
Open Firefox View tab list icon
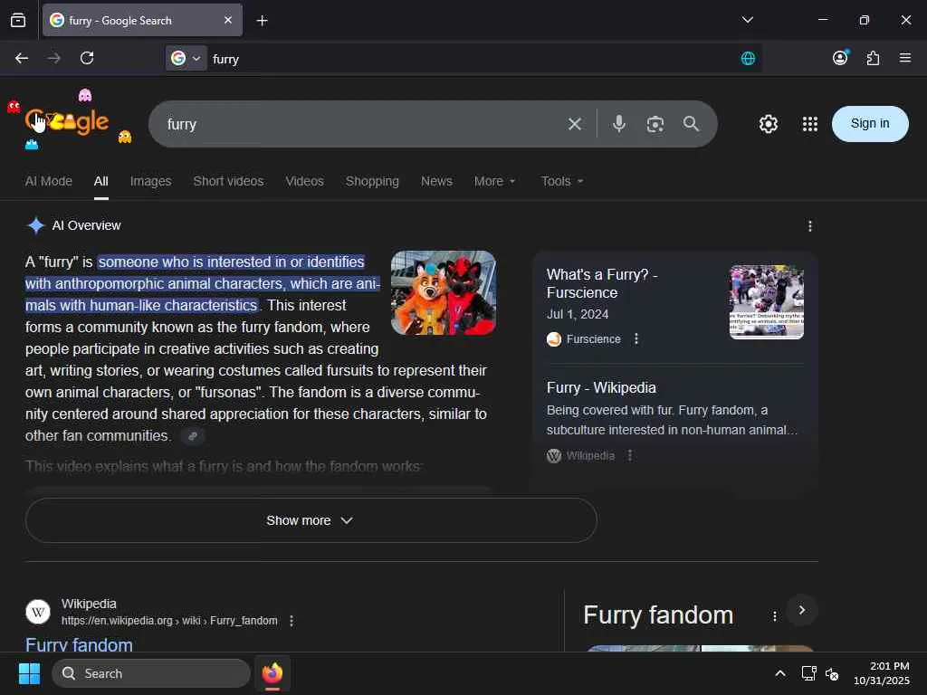tap(18, 21)
